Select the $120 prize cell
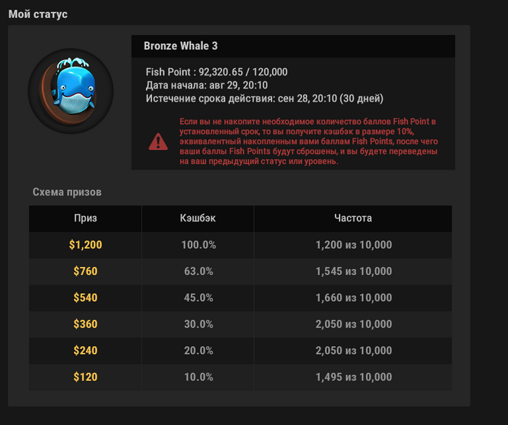 coord(85,377)
